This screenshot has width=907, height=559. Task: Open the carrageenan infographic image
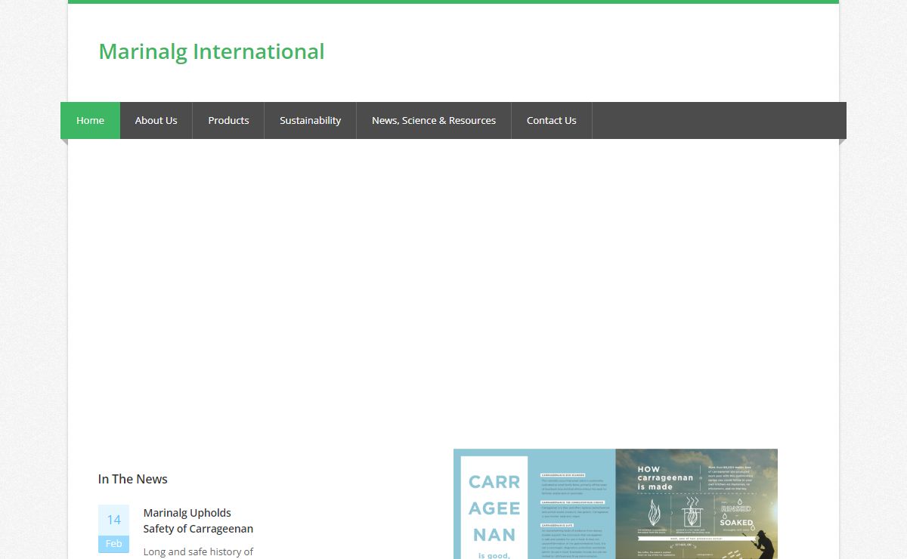(615, 504)
